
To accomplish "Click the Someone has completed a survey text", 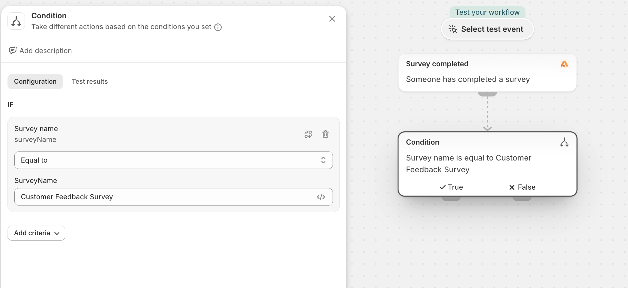I will click(x=468, y=79).
